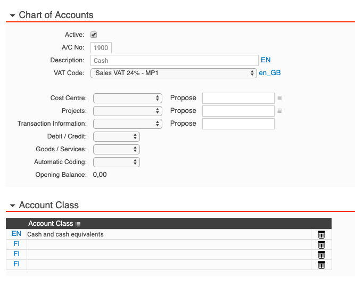Click the Description input field
This screenshot has height=294, width=355.
(x=174, y=61)
